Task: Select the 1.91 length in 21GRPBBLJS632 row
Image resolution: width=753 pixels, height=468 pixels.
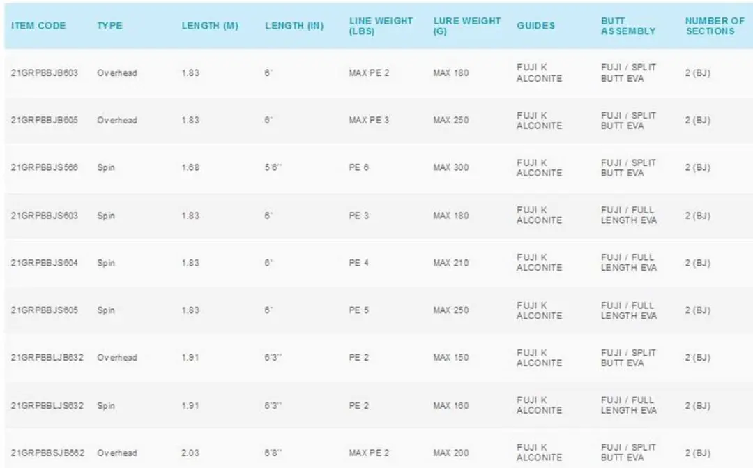Action: (x=190, y=405)
